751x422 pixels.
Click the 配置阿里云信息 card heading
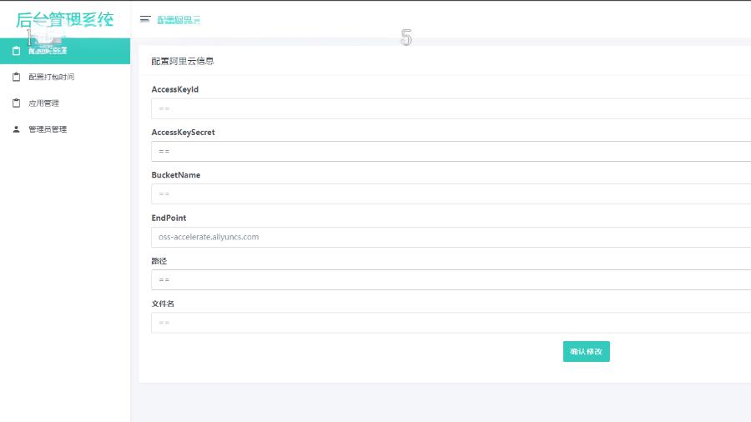point(183,61)
